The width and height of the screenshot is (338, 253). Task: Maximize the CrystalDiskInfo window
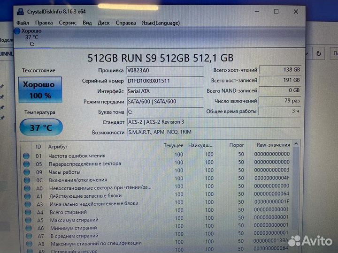tap(276, 11)
